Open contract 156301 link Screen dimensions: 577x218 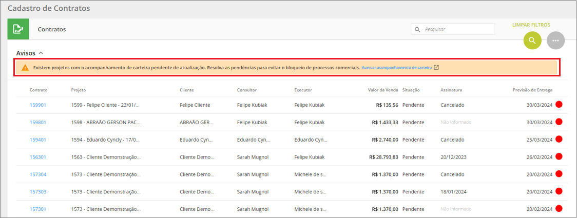tap(38, 157)
